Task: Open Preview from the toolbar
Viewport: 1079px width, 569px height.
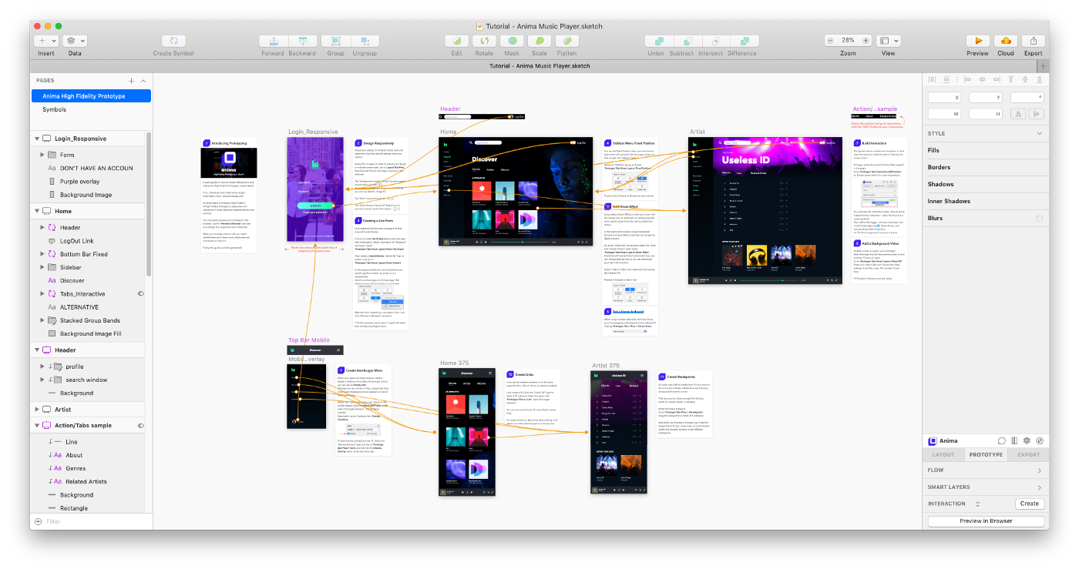Action: click(x=977, y=41)
